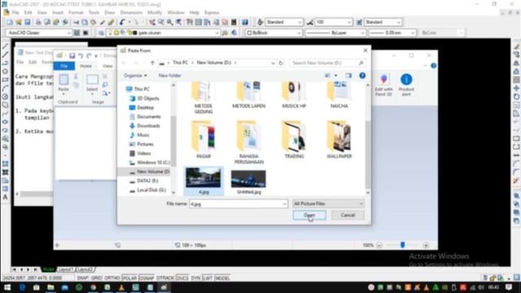This screenshot has width=521, height=293.
Task: Click dialog help question-mark icon
Action: 362,76
